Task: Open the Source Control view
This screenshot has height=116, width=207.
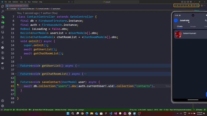Action: click(3, 17)
